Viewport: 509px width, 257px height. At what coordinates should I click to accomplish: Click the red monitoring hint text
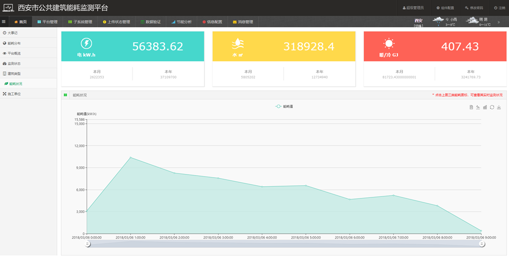tap(467, 95)
